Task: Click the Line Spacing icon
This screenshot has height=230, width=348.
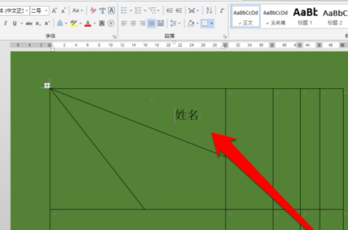Action: coord(173,24)
